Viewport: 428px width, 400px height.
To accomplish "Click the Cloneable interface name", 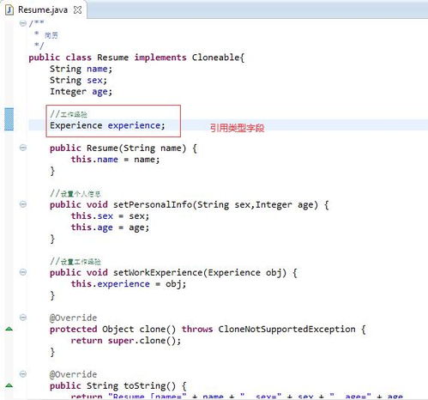I will pos(216,58).
